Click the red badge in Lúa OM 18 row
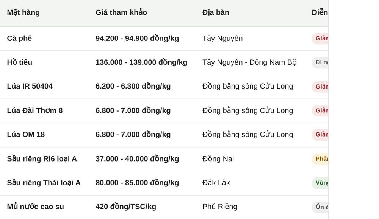 320,135
